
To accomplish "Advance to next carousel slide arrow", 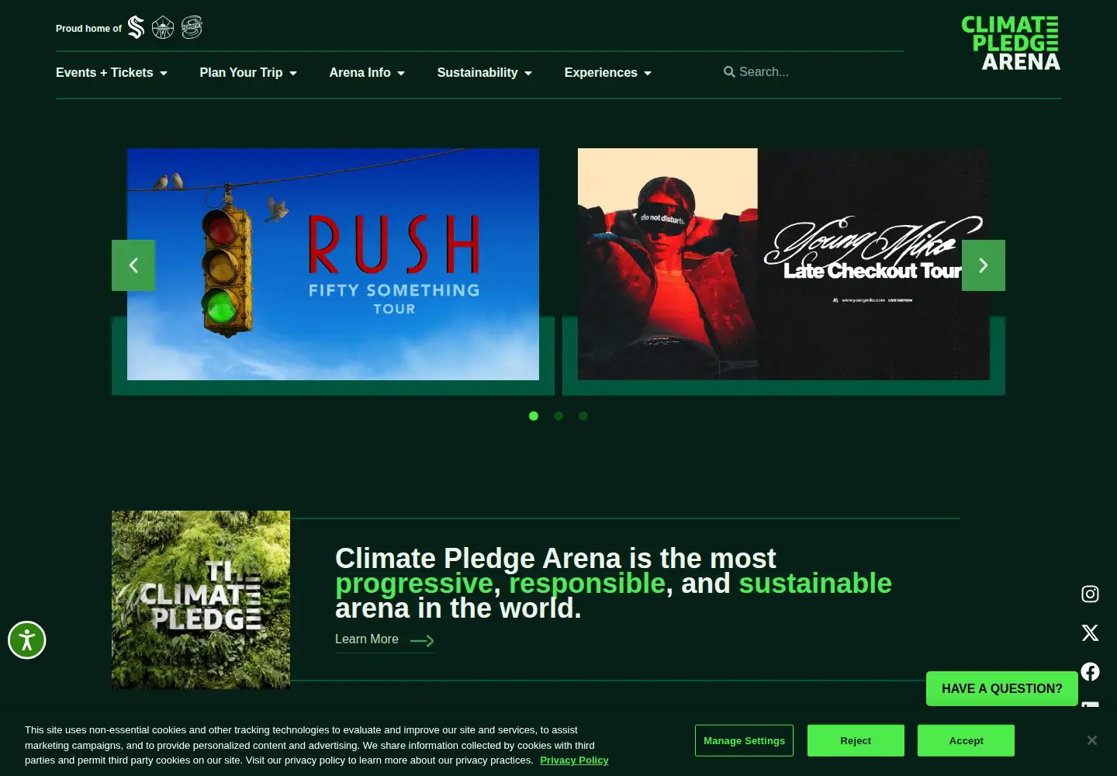I will click(984, 265).
